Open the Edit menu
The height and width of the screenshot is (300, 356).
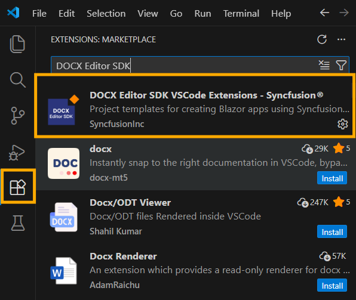66,14
